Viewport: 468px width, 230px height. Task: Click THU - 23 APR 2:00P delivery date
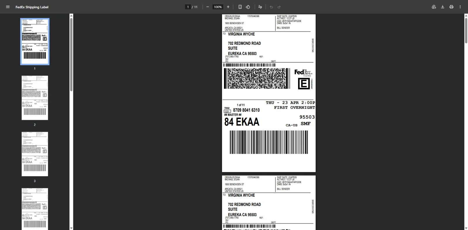click(290, 103)
